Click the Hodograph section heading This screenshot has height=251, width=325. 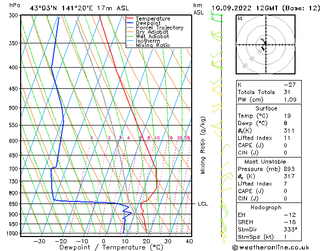[266, 208]
